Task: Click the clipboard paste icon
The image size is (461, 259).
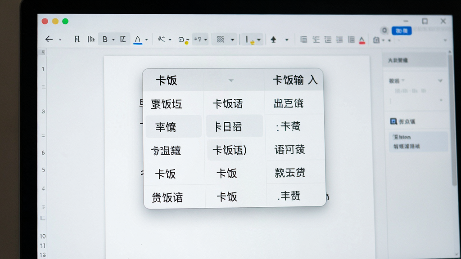Action: point(376,40)
